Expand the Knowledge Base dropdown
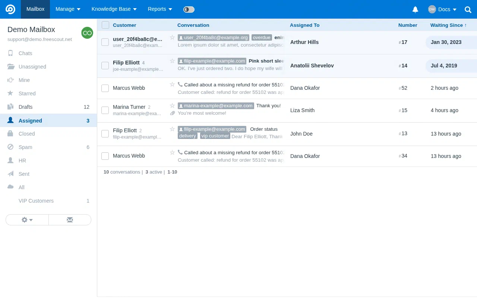This screenshot has height=298, width=477. pyautogui.click(x=114, y=9)
